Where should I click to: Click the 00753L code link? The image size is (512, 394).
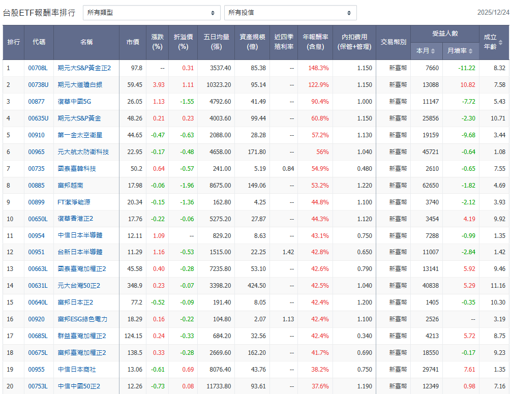point(38,386)
